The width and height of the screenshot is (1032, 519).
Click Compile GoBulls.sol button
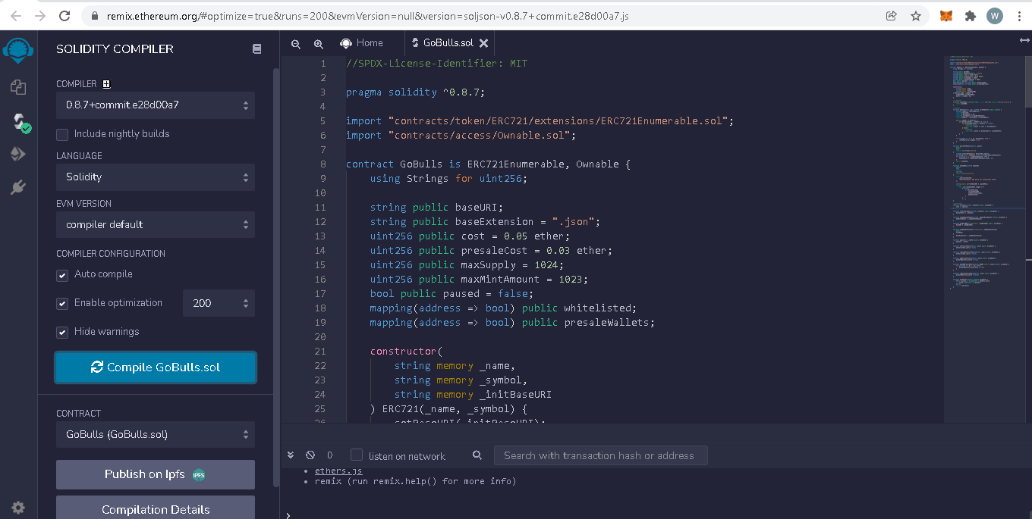pos(156,367)
